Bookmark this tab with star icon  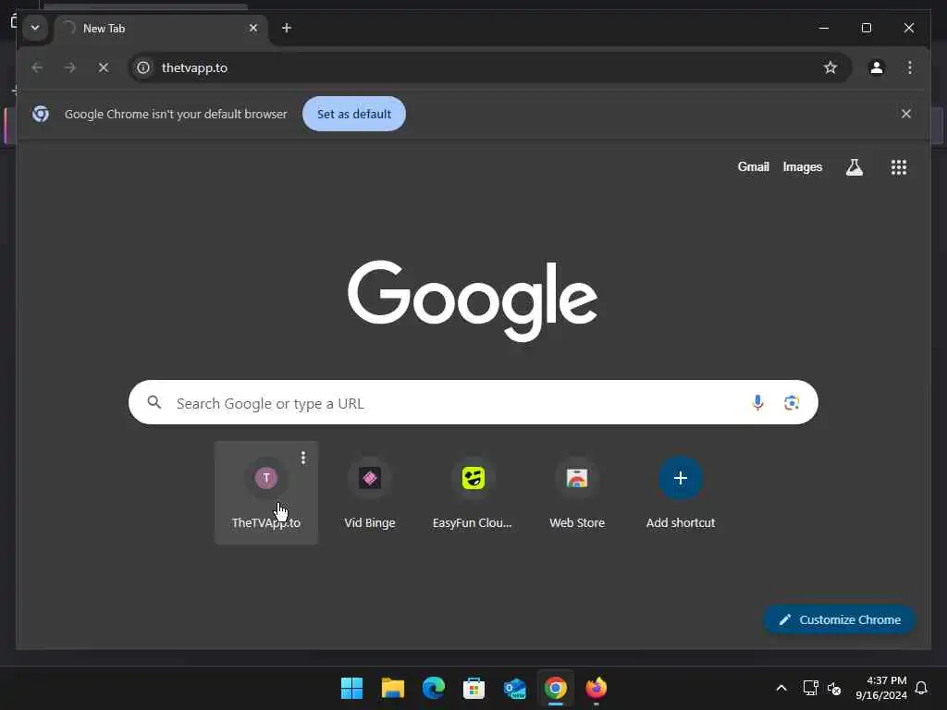[830, 67]
